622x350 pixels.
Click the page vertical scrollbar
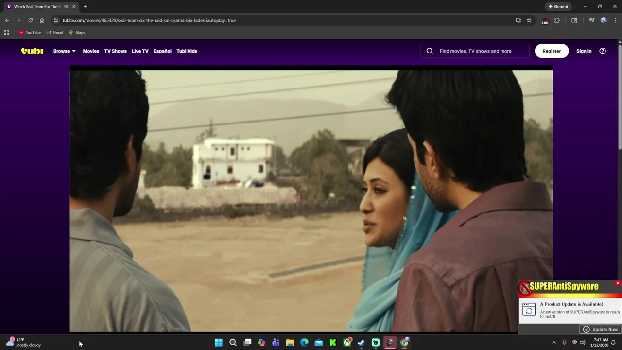click(x=620, y=97)
